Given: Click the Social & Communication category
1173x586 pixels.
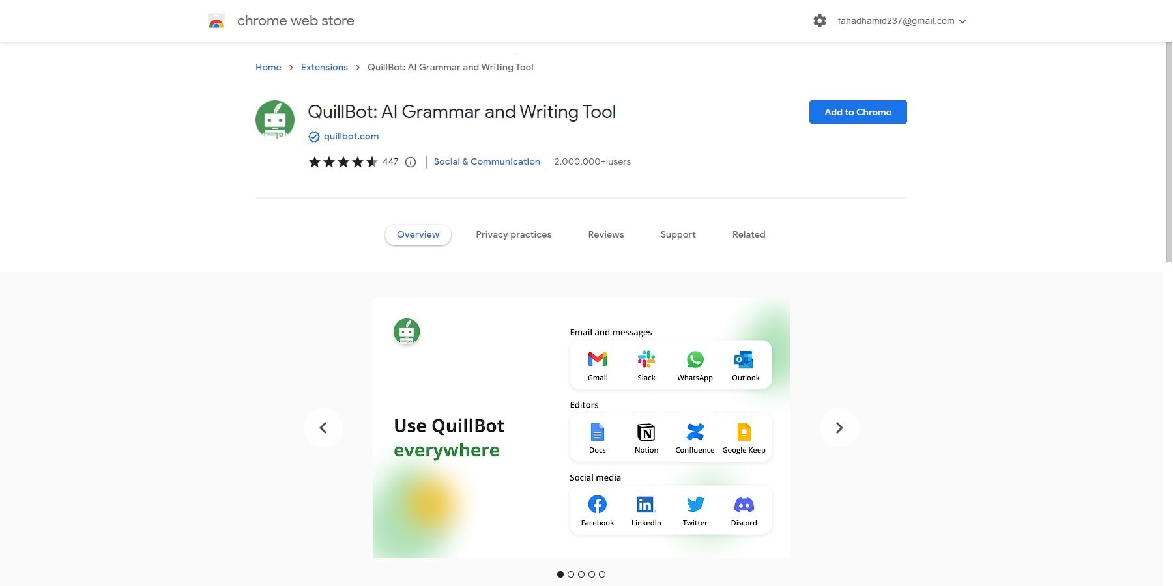Looking at the screenshot, I should [x=487, y=161].
